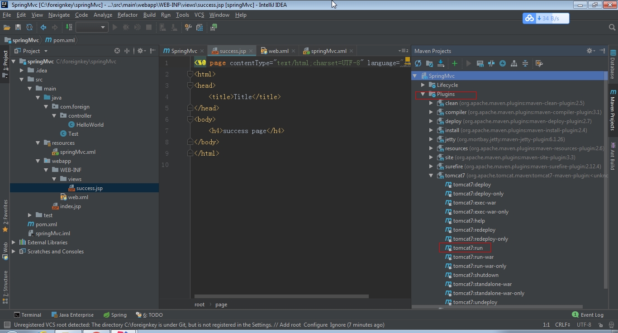Toggle the 2: Favorites side panel

point(5,216)
